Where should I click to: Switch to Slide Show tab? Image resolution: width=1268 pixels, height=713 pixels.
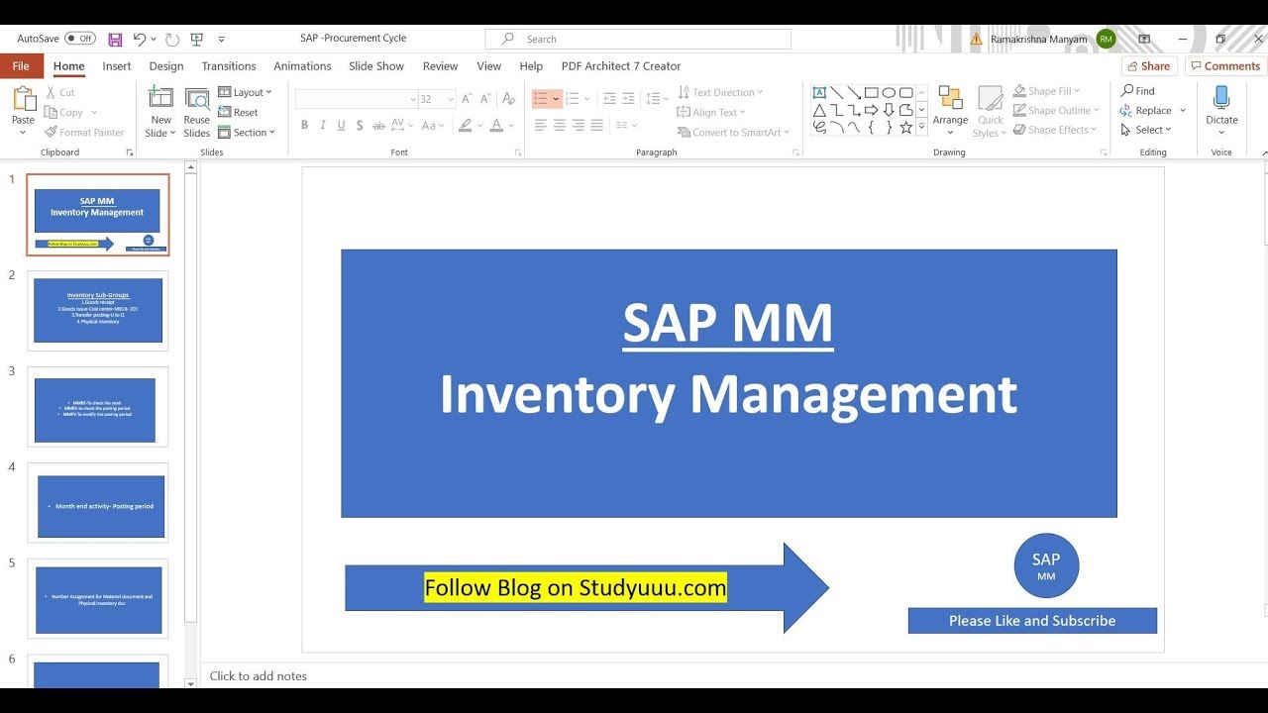point(376,66)
